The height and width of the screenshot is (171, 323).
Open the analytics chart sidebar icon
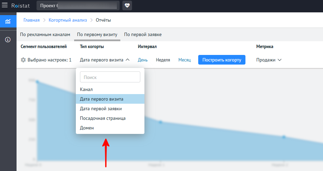(8, 21)
